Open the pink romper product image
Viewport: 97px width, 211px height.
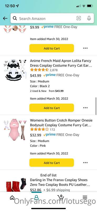click(x=15, y=130)
